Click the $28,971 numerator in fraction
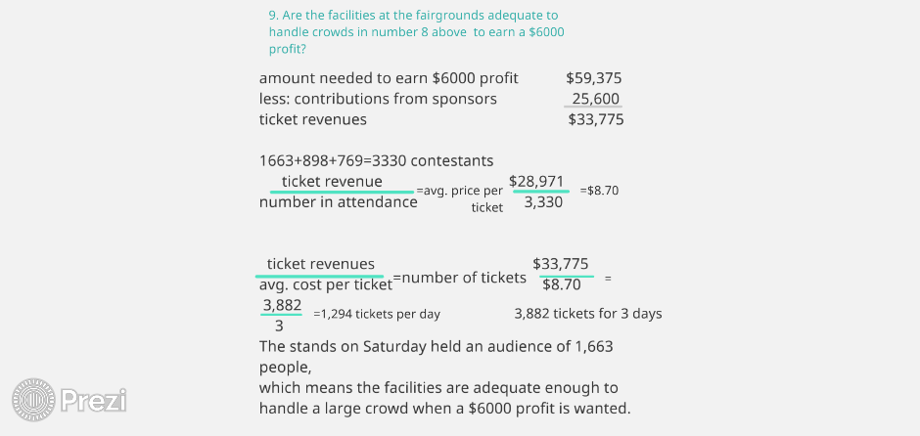 536,181
